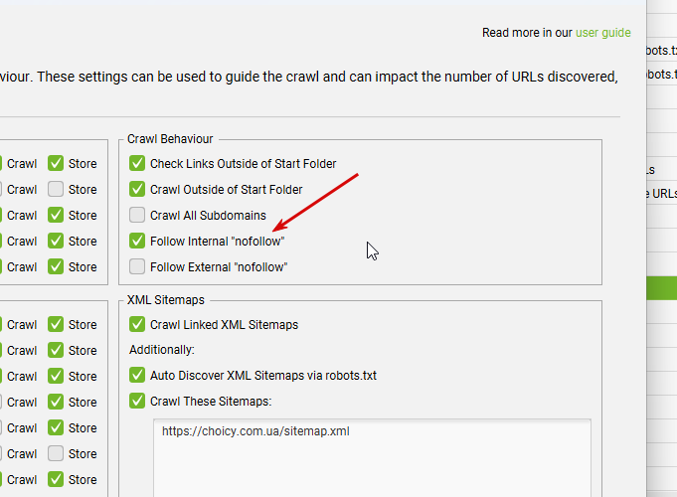Enable Crawl All Subdomains checkbox
677x497 pixels.
click(137, 216)
